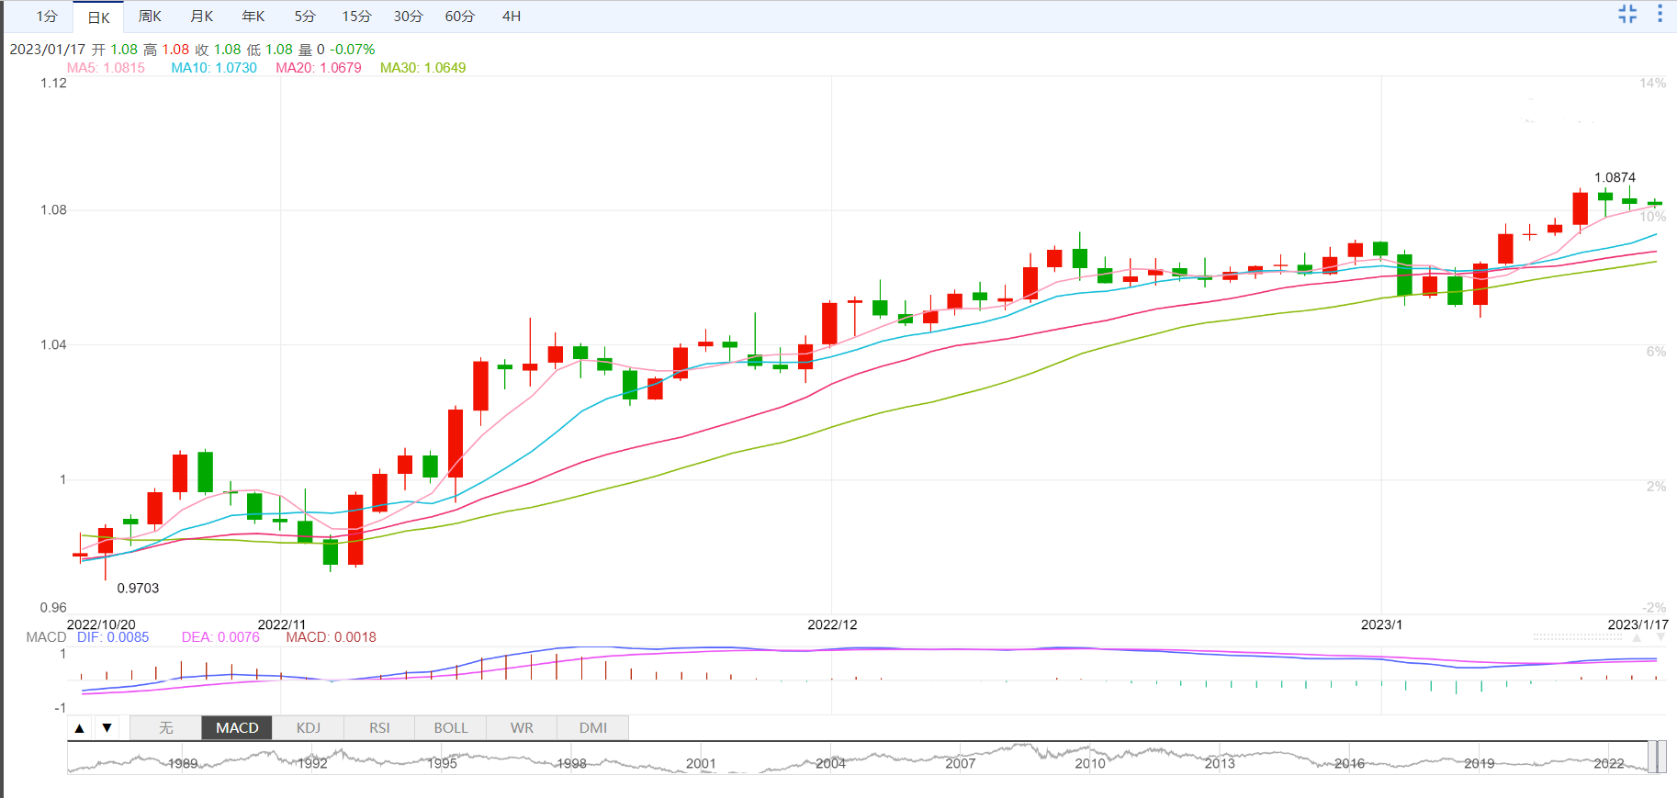Click the gray down triangle under 2023/1/17
1677x798 pixels.
[1660, 637]
